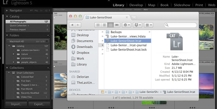Open the item arrangement menu

point(148,25)
